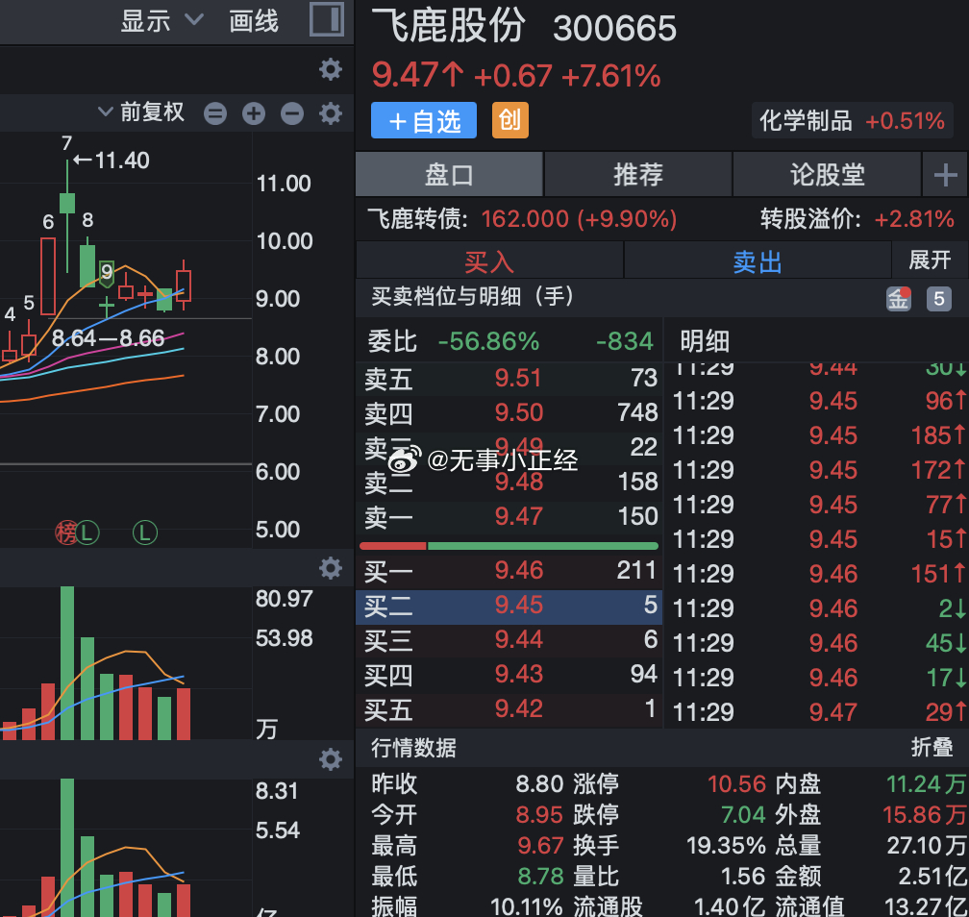Click the tallest green volume bar
The image size is (969, 917).
pos(67,663)
